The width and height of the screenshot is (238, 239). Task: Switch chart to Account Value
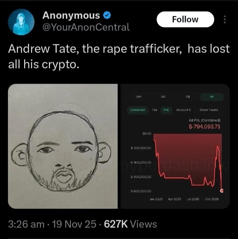tap(183, 110)
